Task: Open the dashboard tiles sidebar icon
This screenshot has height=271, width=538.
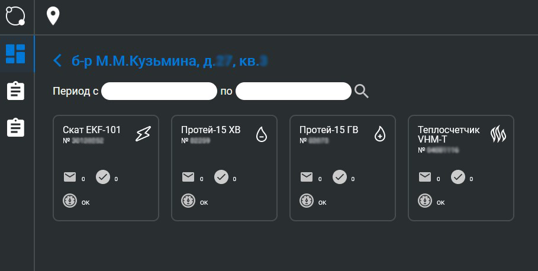Action: pyautogui.click(x=15, y=54)
